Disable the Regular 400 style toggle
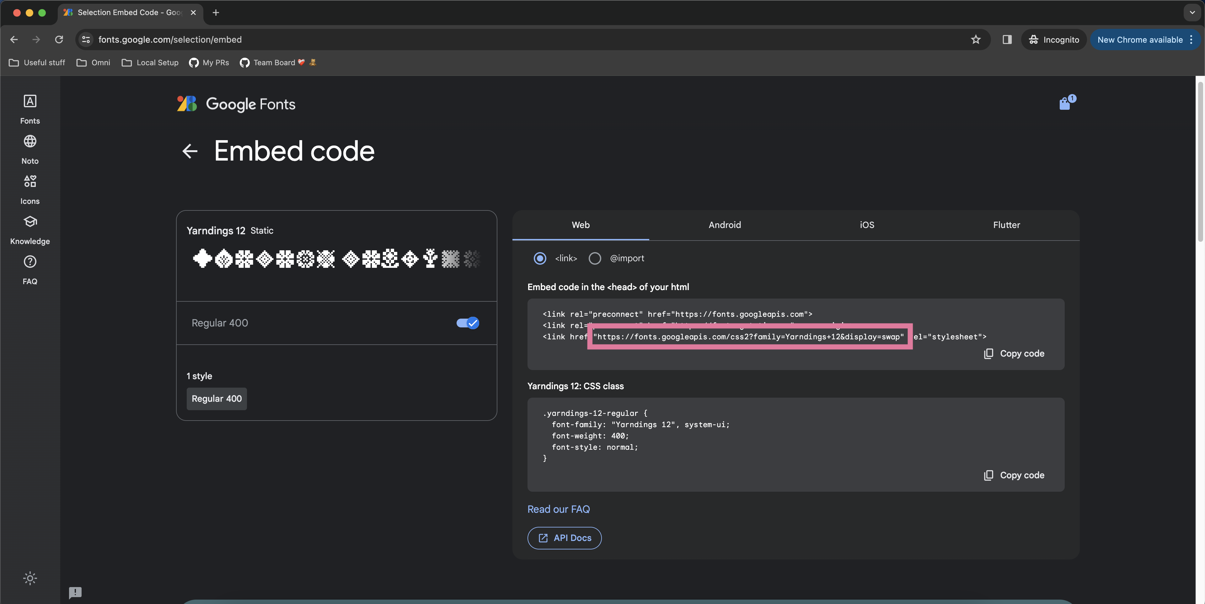 [467, 323]
